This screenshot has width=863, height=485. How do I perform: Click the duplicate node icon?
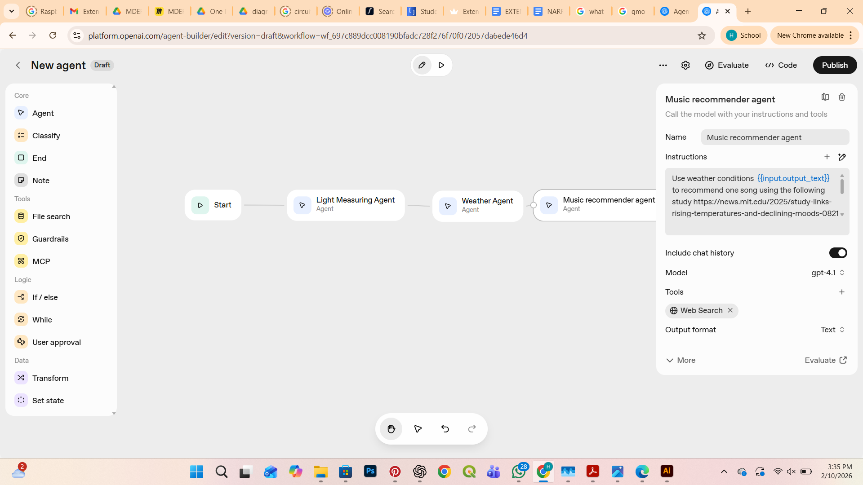click(825, 97)
